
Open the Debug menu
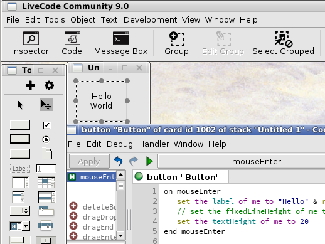tap(120, 144)
